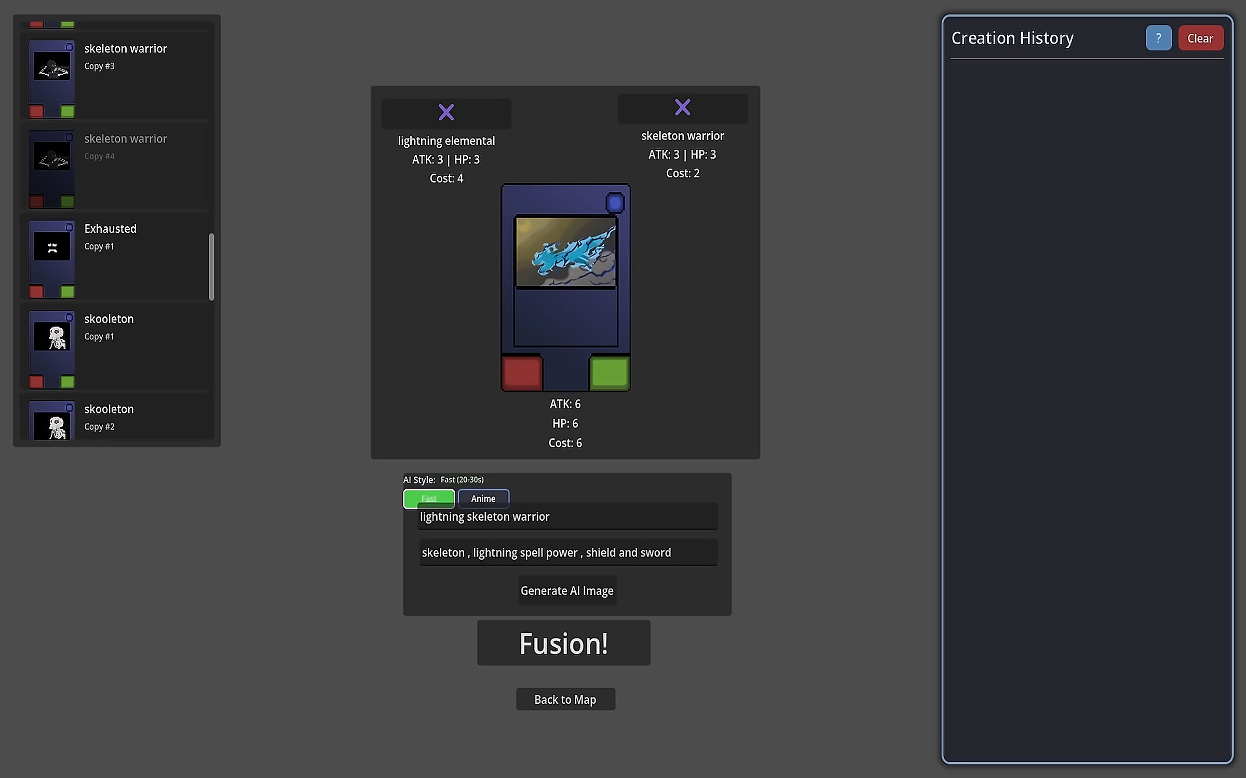The height and width of the screenshot is (778, 1246).
Task: Remove lightning elemental with purple X
Action: tap(446, 112)
